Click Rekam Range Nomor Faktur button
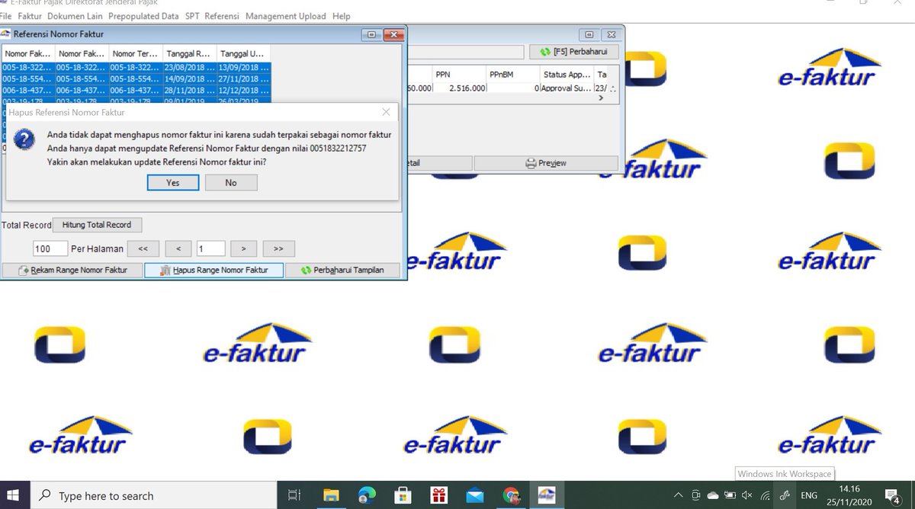Screen dimensions: 915x509 pyautogui.click(x=72, y=270)
